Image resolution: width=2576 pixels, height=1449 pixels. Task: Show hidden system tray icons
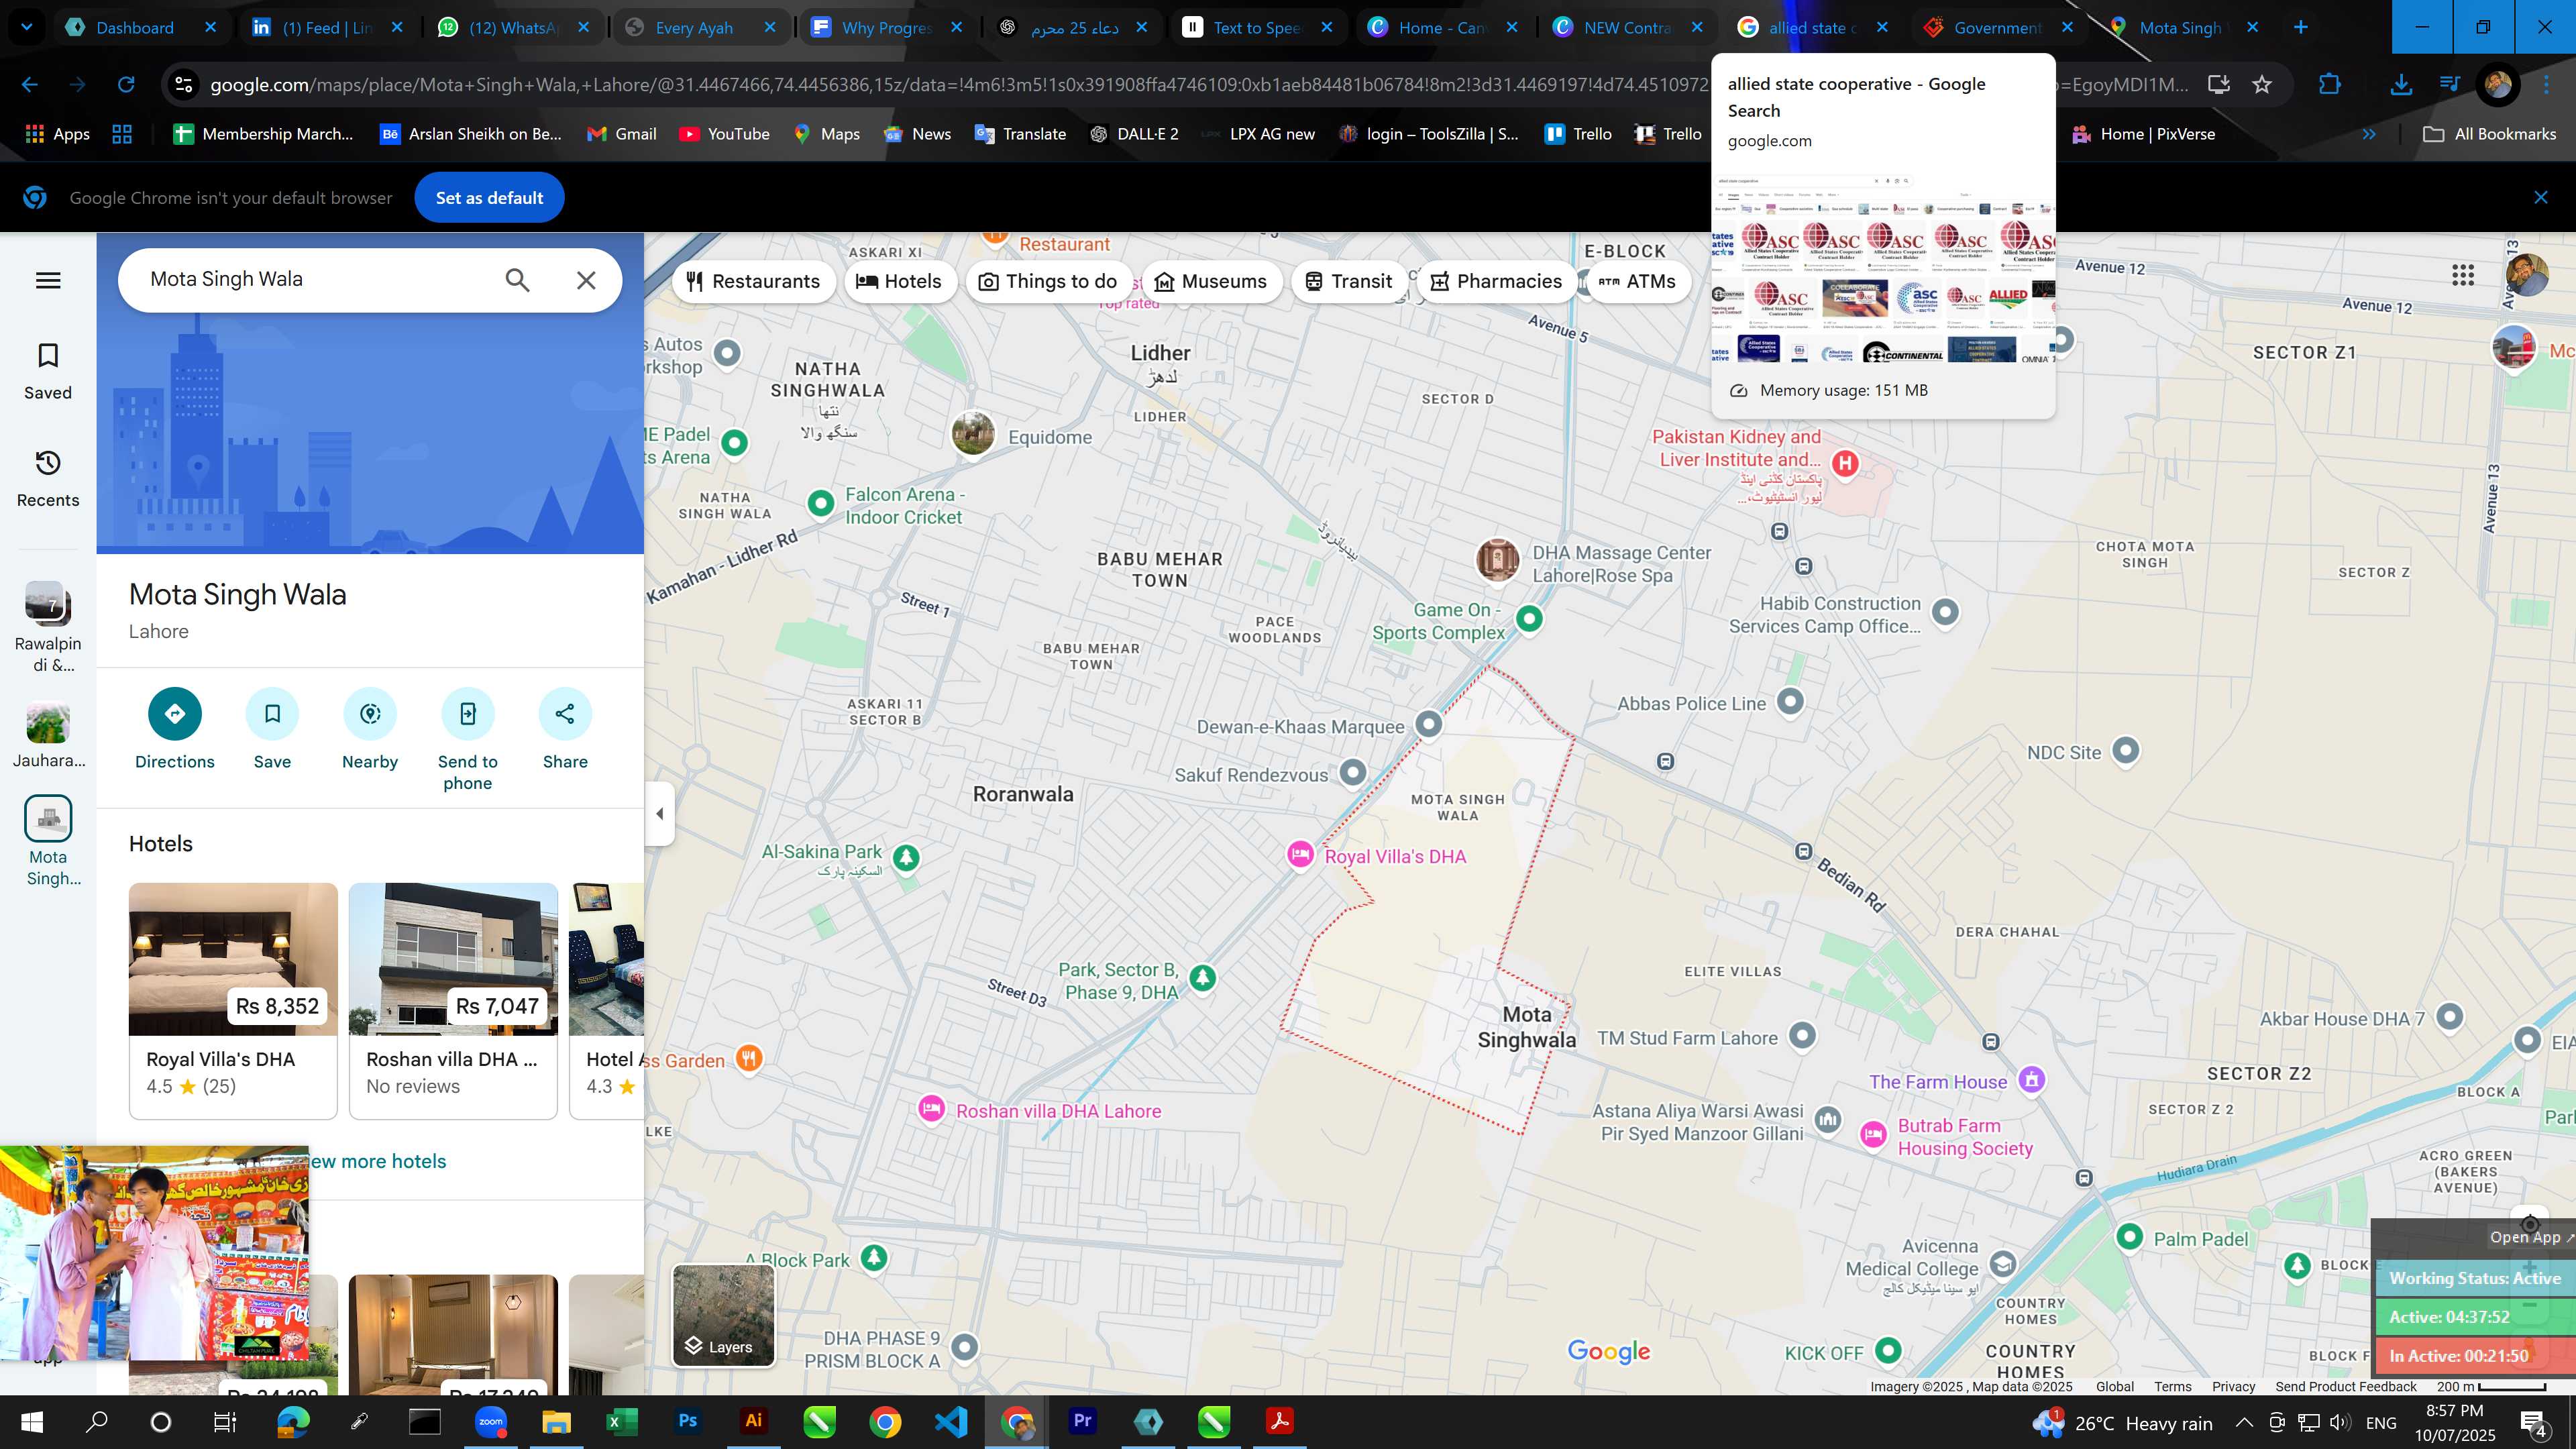2244,1422
